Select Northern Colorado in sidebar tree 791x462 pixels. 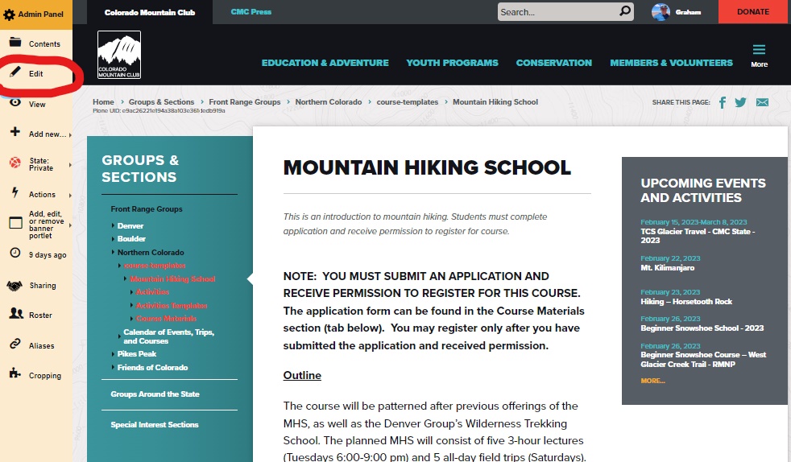point(151,253)
